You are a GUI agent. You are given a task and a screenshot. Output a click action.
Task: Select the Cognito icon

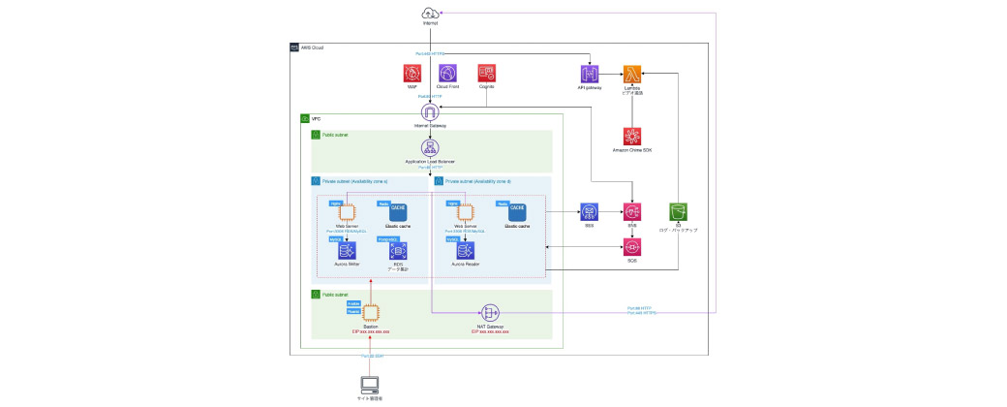coord(487,74)
